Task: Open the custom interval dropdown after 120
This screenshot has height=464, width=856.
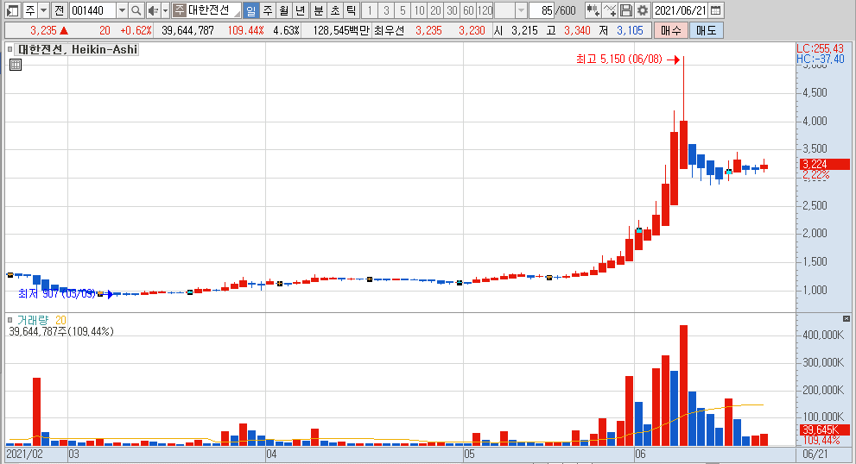Action: [x=521, y=9]
